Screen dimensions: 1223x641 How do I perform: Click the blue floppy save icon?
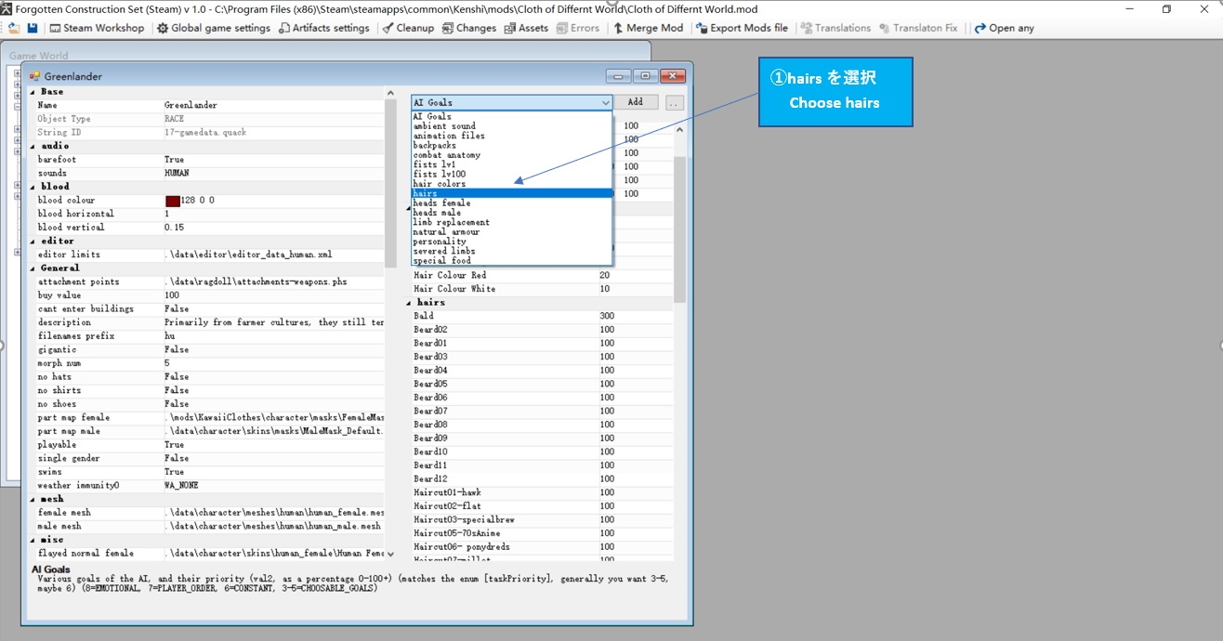coord(33,28)
